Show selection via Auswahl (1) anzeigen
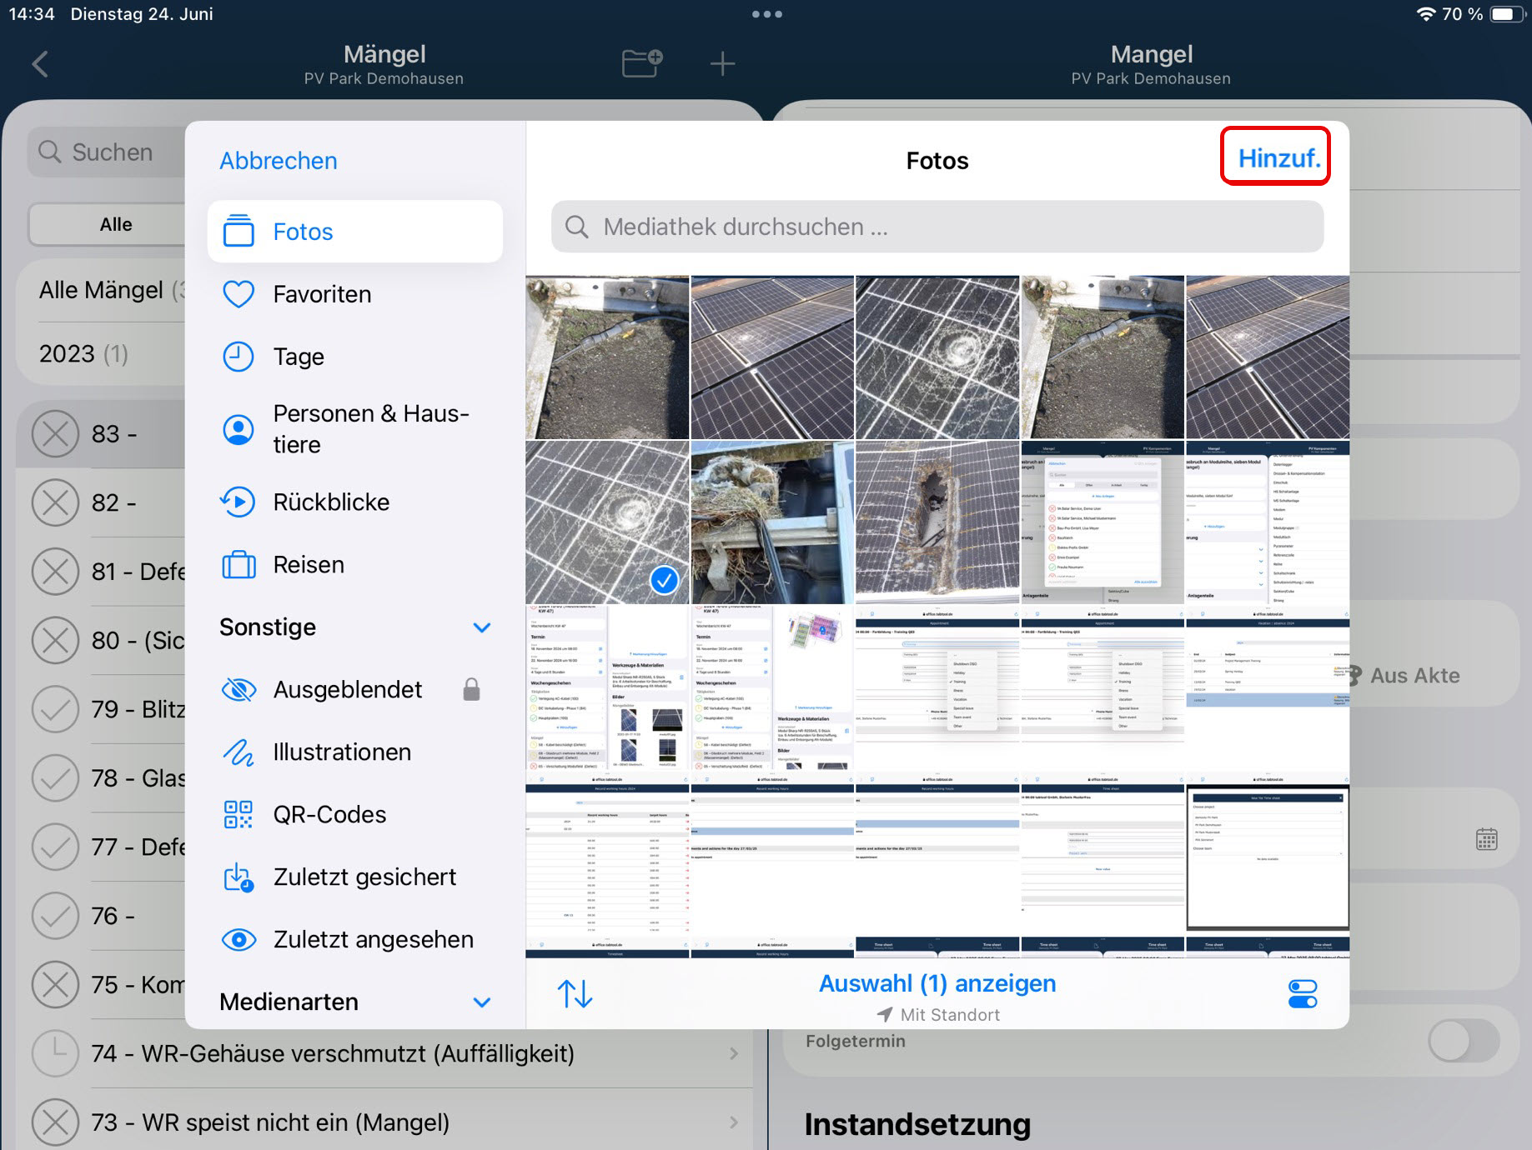1532x1150 pixels. [x=937, y=983]
